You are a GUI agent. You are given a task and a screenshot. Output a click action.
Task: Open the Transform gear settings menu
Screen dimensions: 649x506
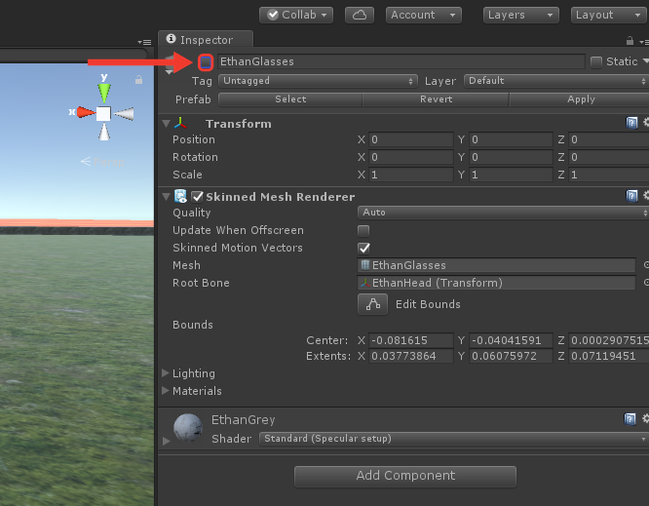pos(646,123)
